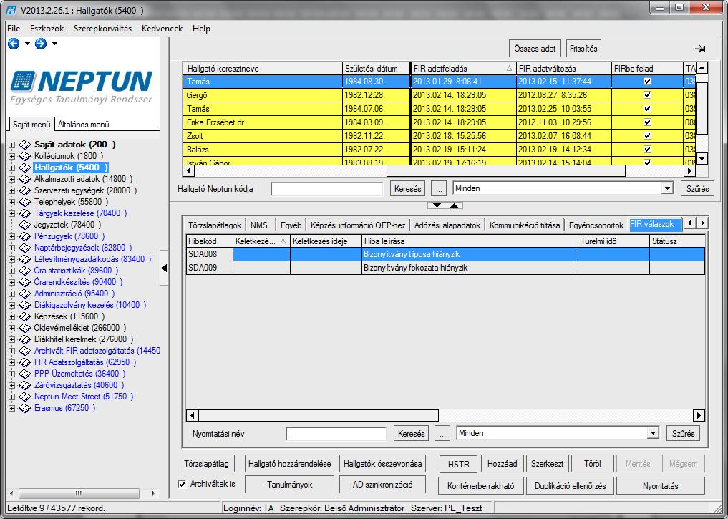Click the book icon beside FIR Adatszolgáltatás

(x=25, y=362)
